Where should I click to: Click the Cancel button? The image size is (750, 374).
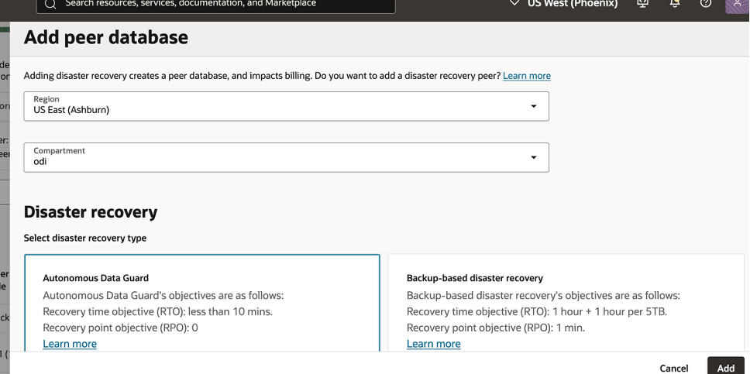(674, 368)
